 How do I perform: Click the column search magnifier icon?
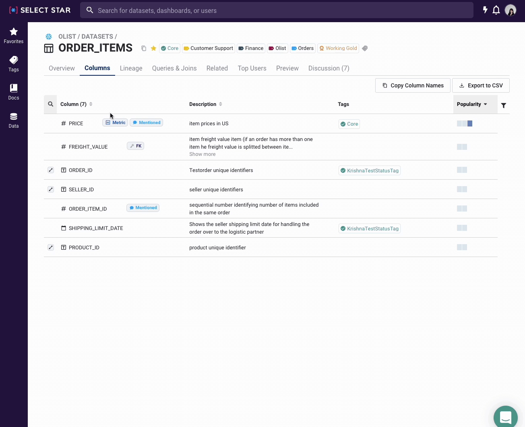51,104
